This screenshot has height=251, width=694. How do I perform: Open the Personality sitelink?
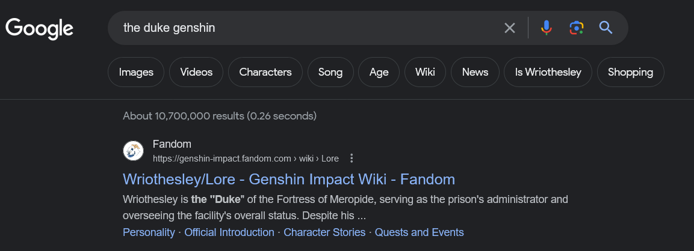click(x=149, y=232)
